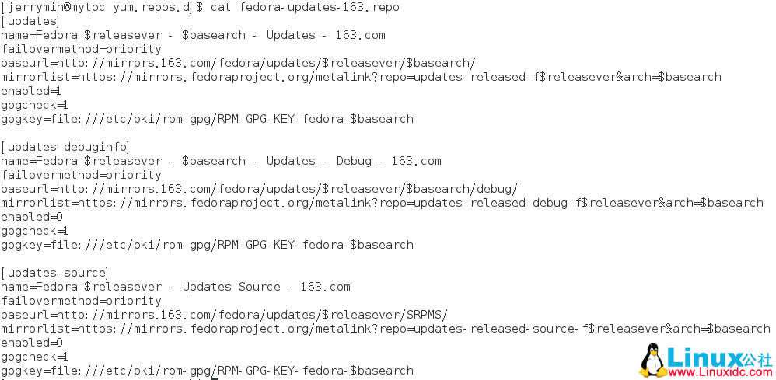
Task: Select the [updates-debuginfo] section header
Action: click(x=65, y=147)
